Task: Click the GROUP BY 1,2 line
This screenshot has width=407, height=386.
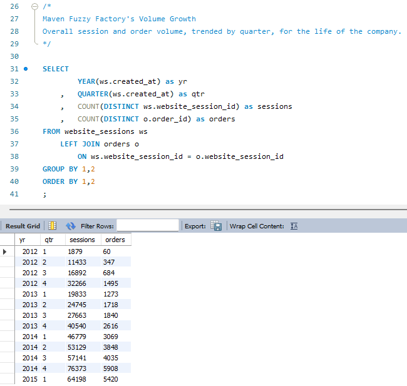Action: coord(69,169)
